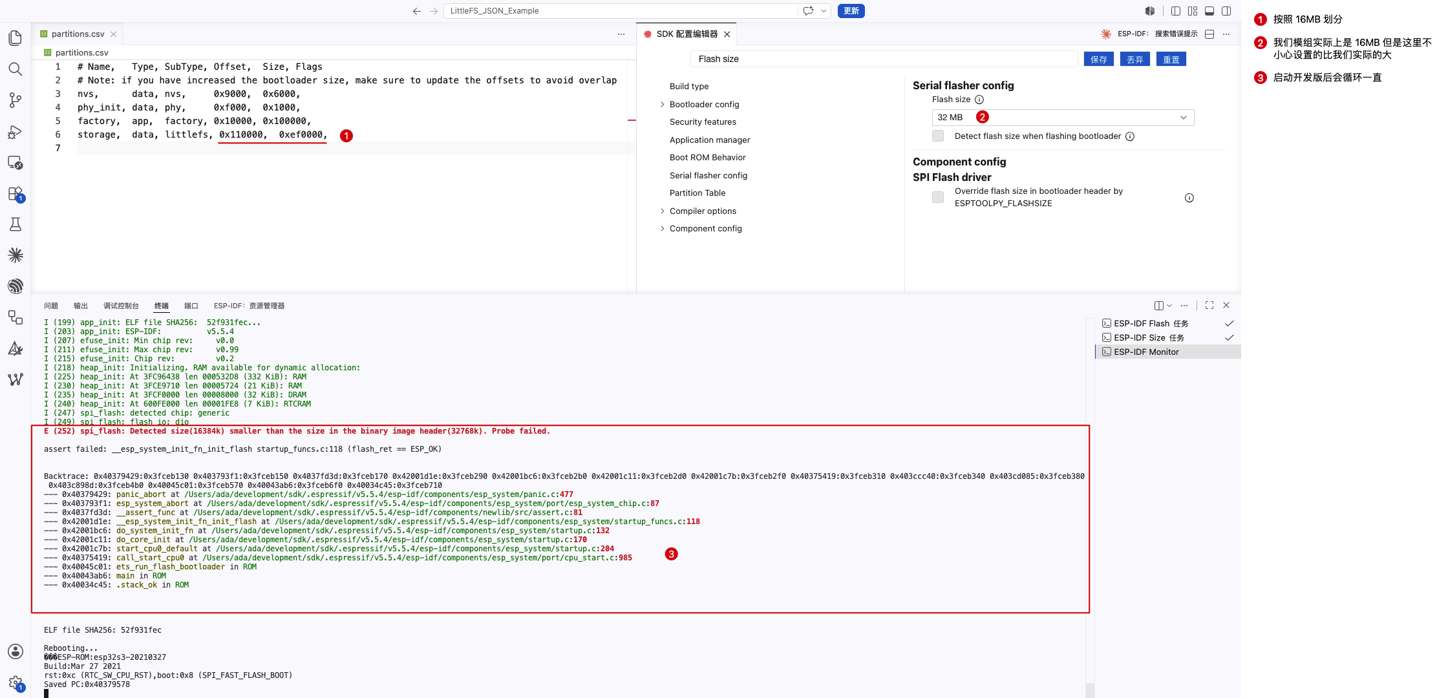
Task: Check Override flash size in bootloader header
Action: (x=938, y=197)
